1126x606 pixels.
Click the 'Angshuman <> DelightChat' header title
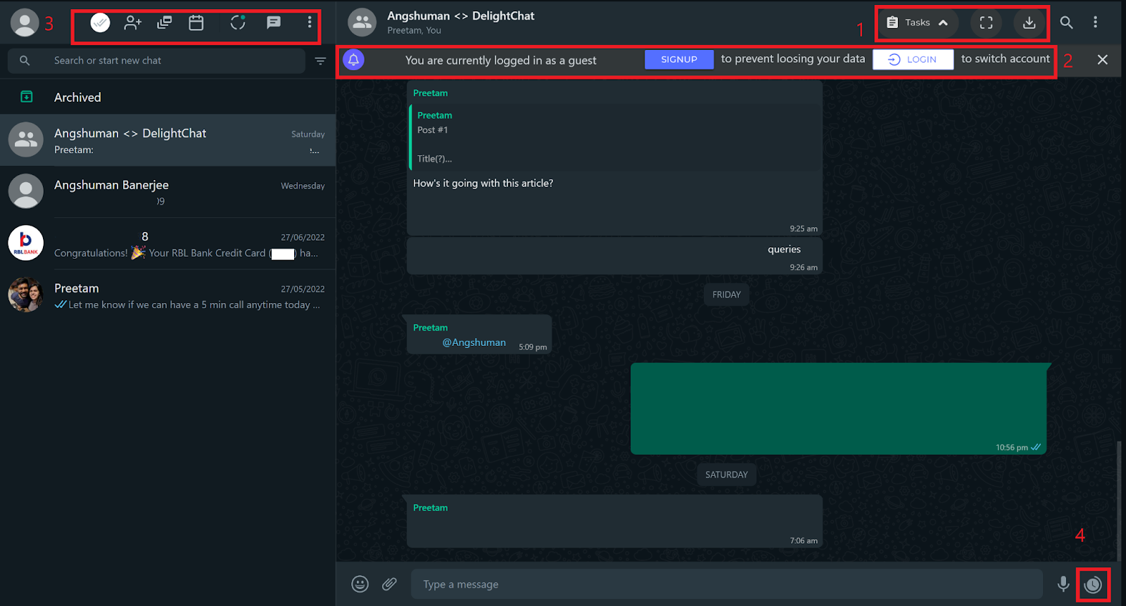460,15
